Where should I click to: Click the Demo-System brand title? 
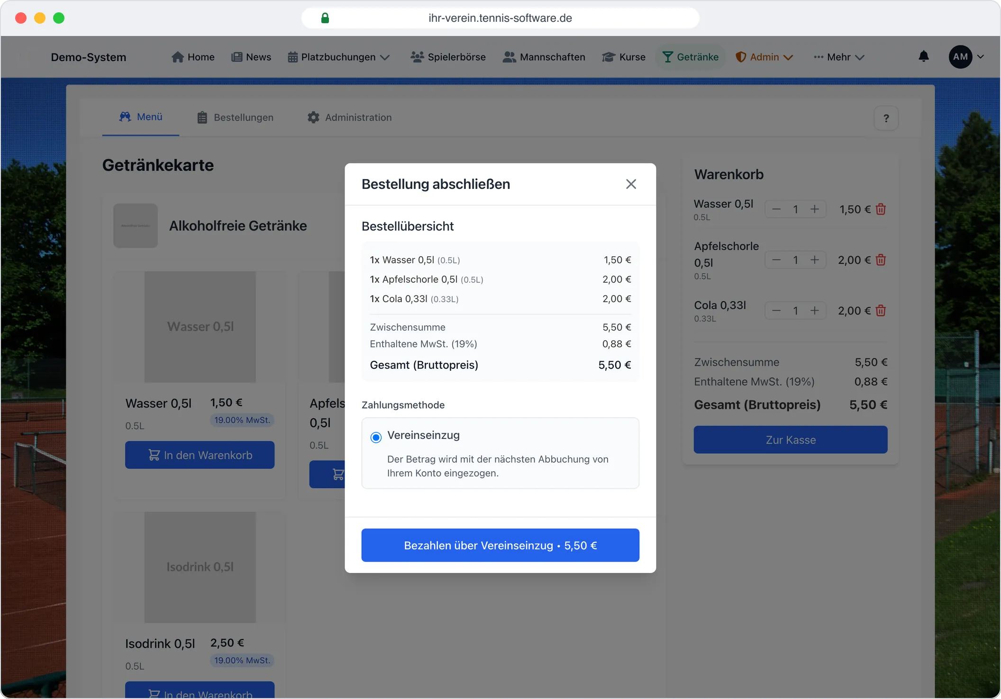pos(89,57)
